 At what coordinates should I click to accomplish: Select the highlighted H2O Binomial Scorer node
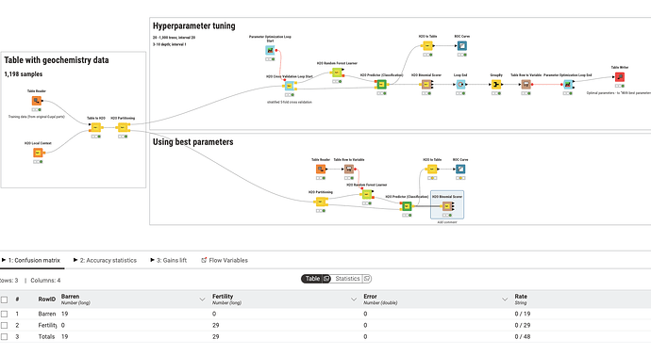[x=447, y=206]
